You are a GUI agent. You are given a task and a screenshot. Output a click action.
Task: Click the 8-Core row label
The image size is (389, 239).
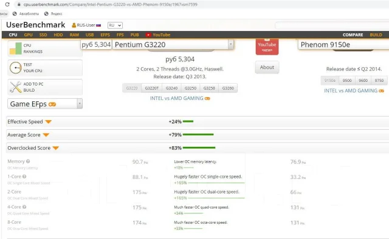point(14,222)
